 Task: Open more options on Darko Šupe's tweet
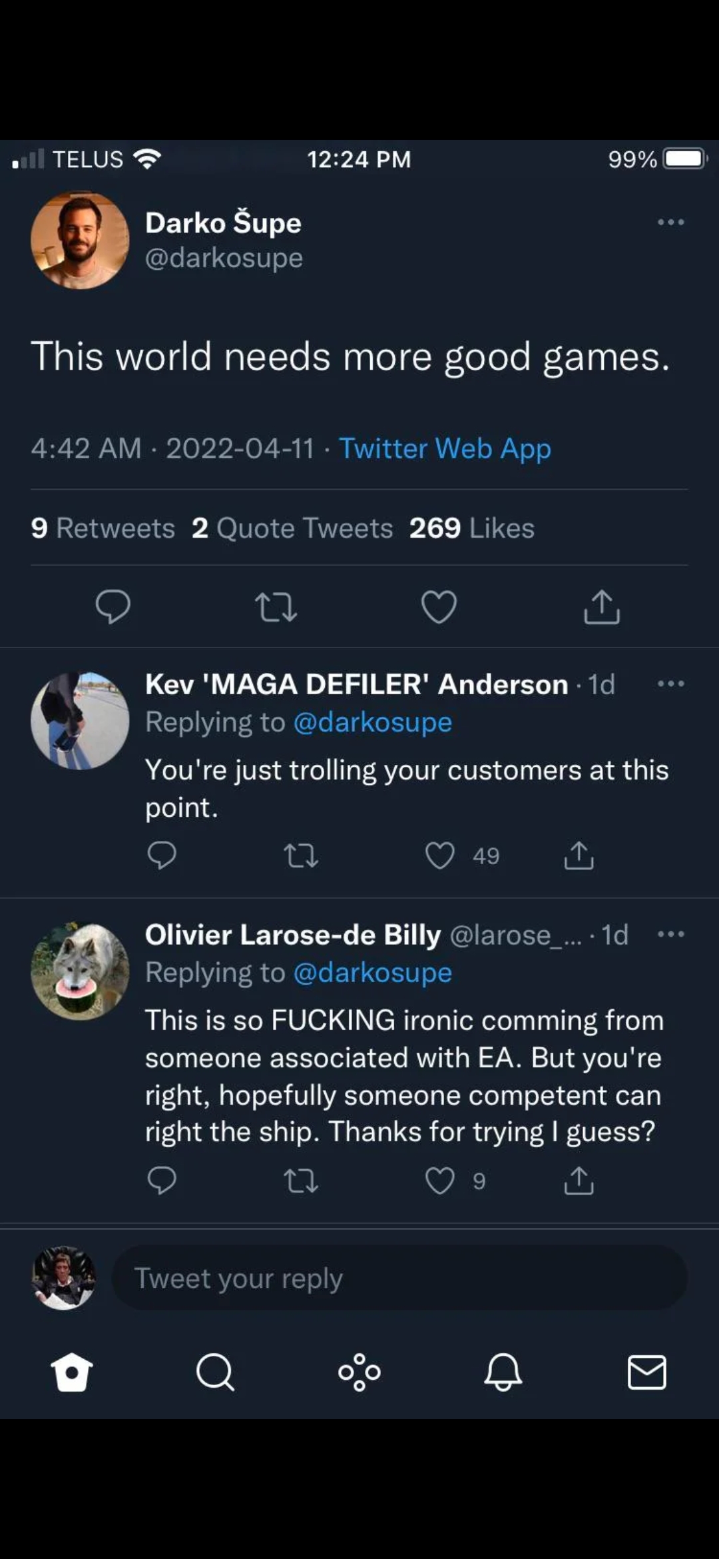pos(670,223)
